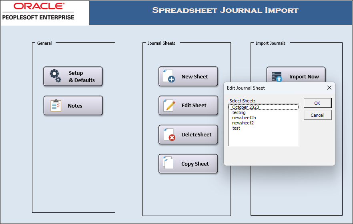
Task: Click the new document plus icon
Action: coord(169,76)
